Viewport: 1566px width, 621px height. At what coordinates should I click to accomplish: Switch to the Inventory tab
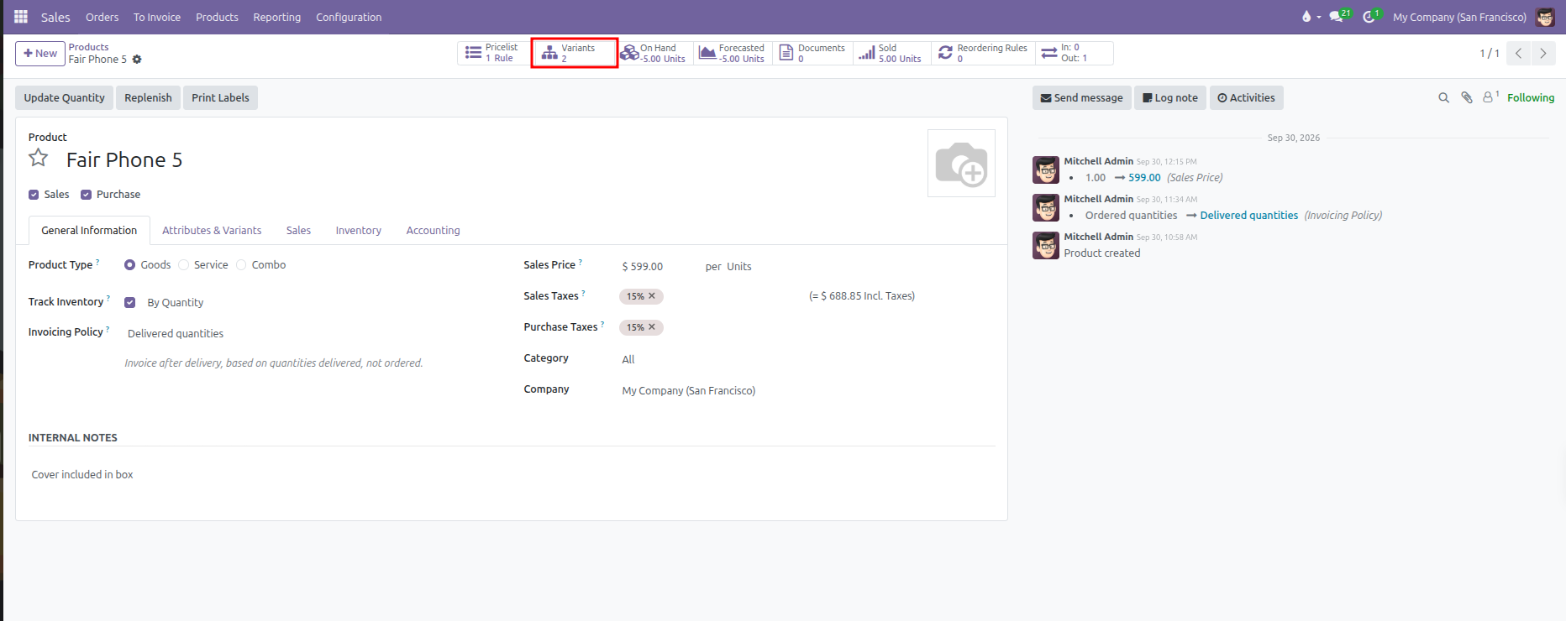click(359, 231)
